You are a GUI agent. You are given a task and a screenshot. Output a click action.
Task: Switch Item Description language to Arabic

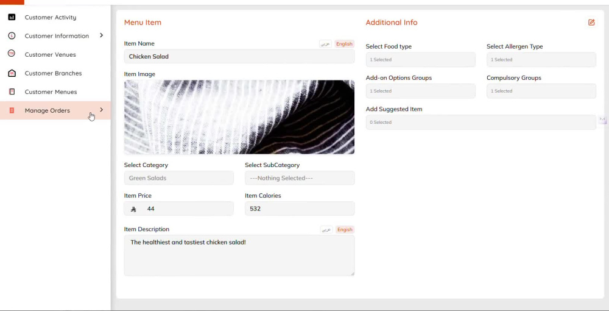pos(326,230)
